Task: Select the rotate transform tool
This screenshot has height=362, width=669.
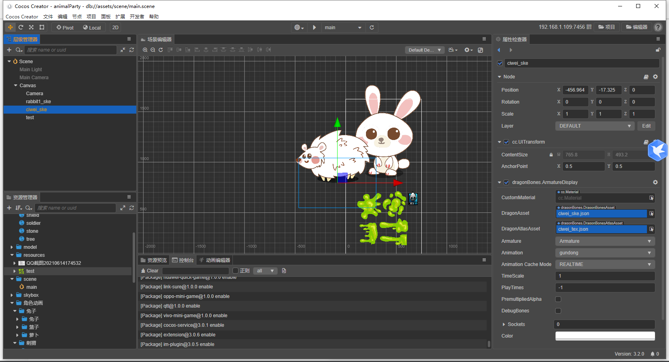Action: [21, 27]
